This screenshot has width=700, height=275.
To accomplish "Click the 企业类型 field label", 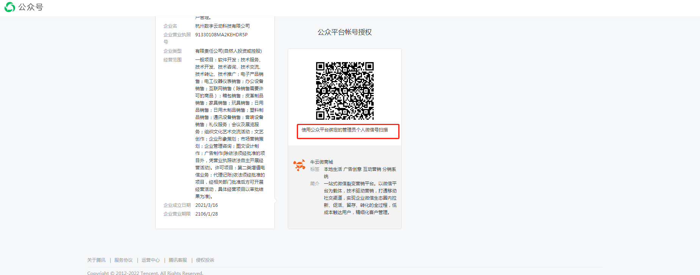I will (173, 51).
